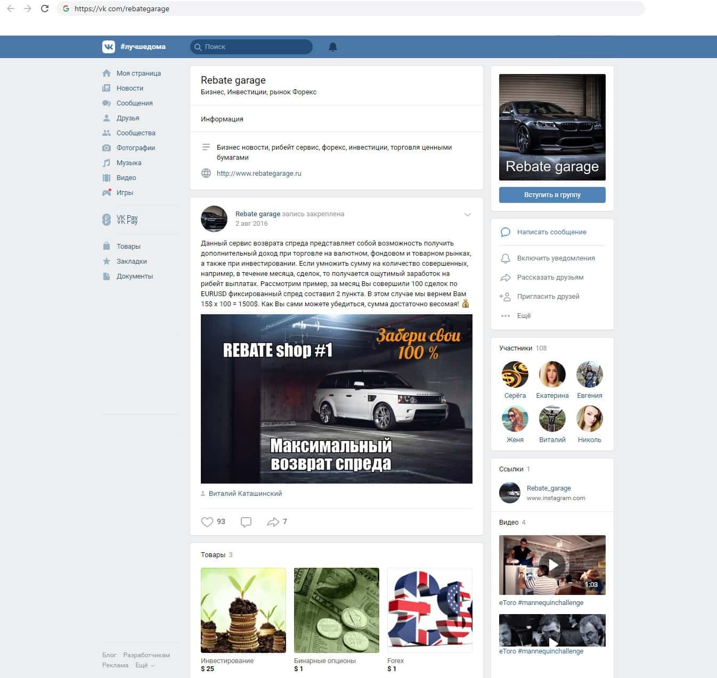Open member Виталий's avatar
The height and width of the screenshot is (678, 717).
[552, 419]
